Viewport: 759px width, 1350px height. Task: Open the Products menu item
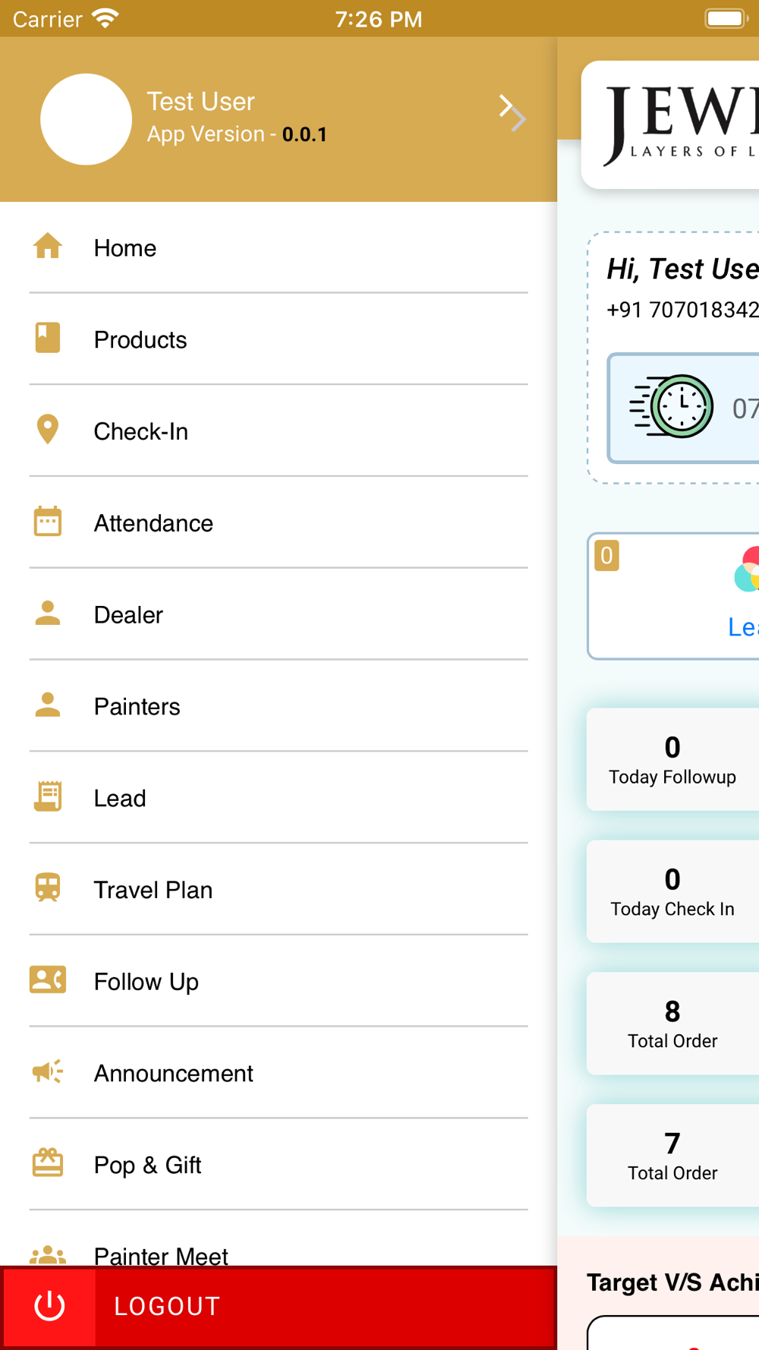[x=279, y=339]
